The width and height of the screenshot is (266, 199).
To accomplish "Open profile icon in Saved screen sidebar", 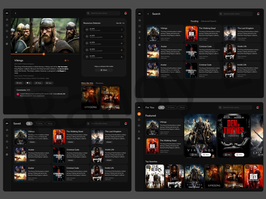I will (7, 147).
